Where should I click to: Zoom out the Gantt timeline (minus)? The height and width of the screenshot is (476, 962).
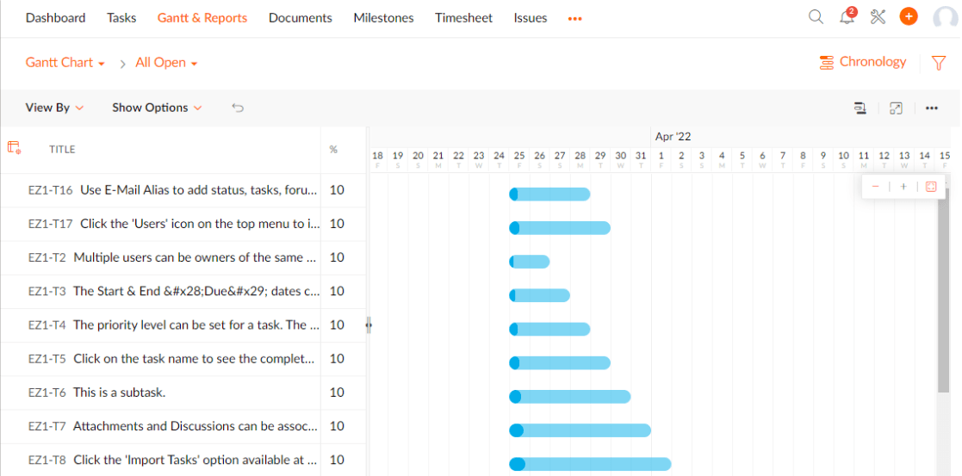[x=876, y=187]
